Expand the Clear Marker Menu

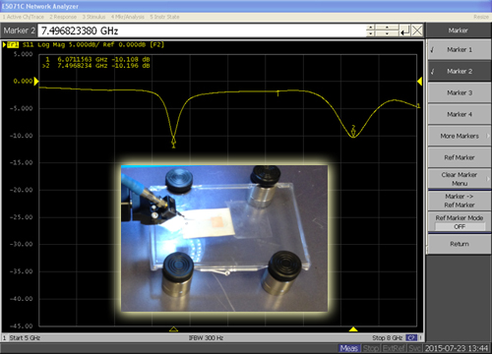coord(460,179)
